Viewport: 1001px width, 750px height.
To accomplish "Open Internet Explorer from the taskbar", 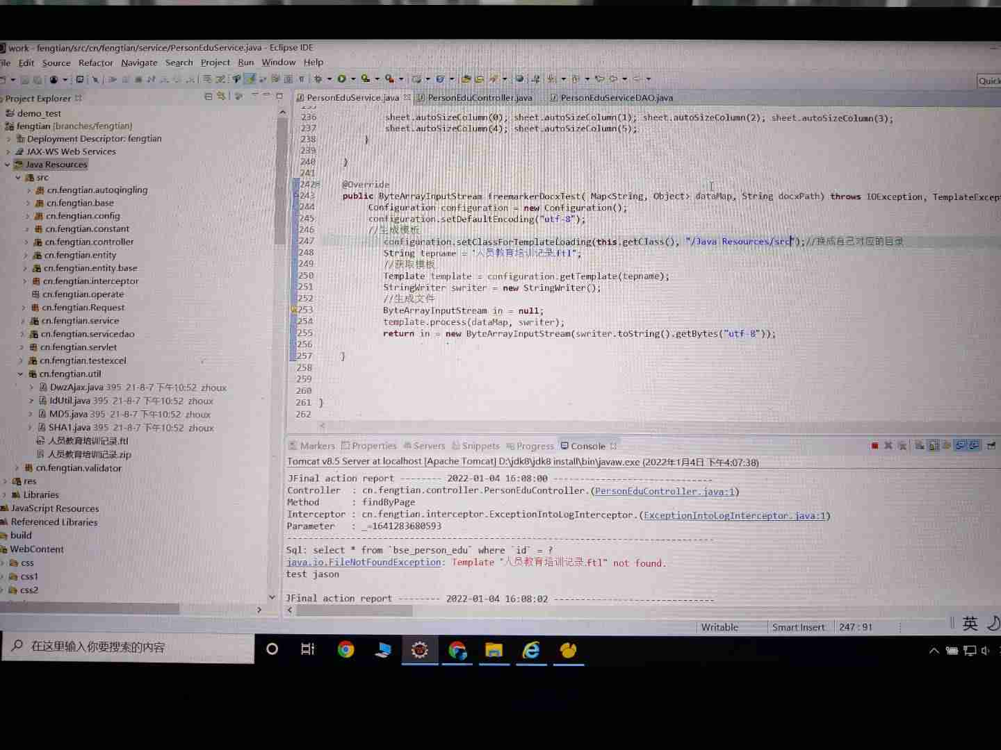I will (x=531, y=650).
